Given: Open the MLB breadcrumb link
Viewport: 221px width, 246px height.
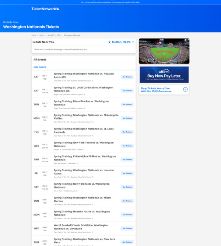Looking at the screenshot, I should pyautogui.click(x=59, y=35).
